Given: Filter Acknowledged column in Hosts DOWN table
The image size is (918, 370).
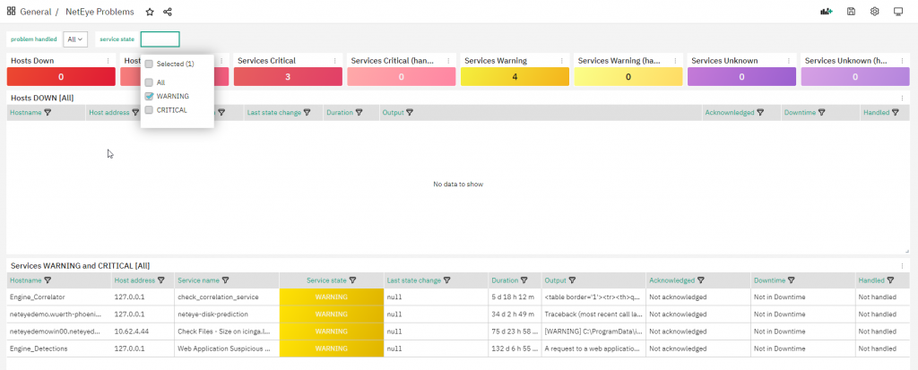Looking at the screenshot, I should tap(760, 112).
